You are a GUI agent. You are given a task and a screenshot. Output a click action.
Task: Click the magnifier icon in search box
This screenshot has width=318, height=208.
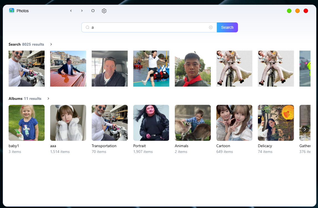(x=88, y=27)
